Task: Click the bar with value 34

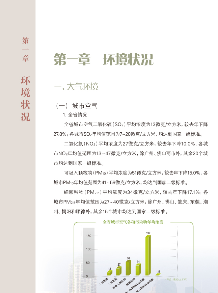Action: [138, 269]
